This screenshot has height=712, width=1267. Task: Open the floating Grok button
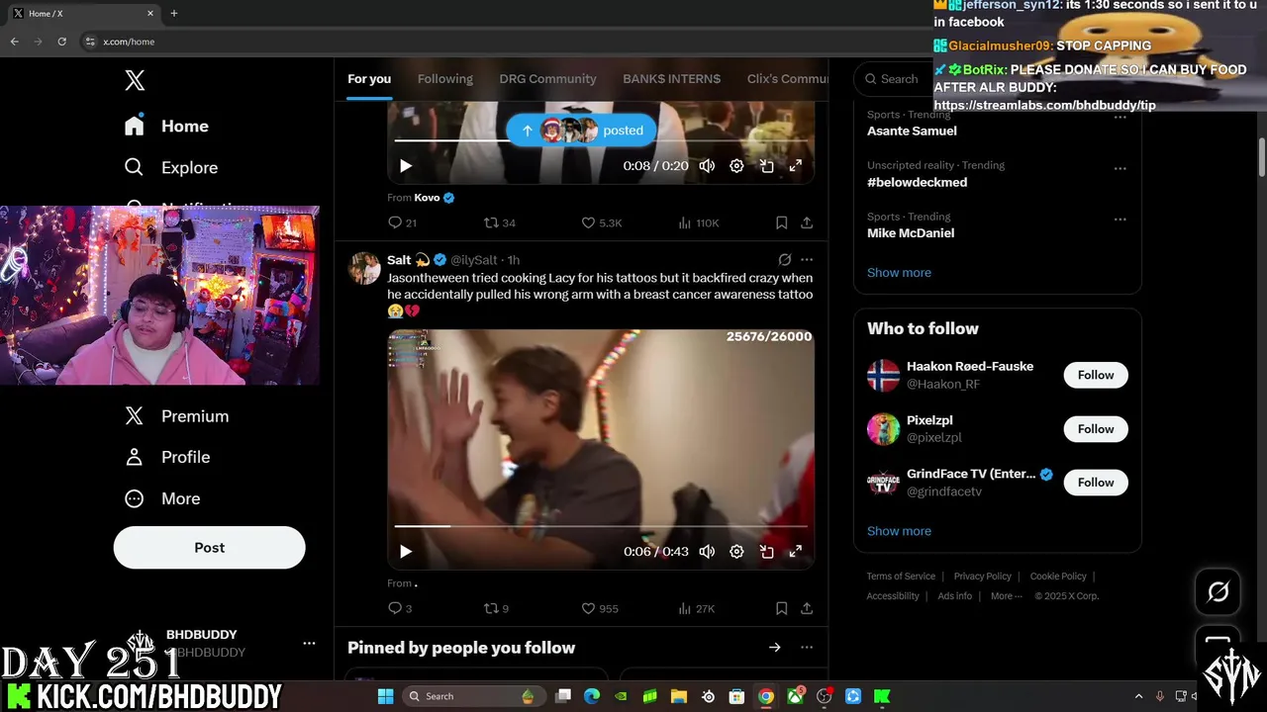click(1218, 591)
